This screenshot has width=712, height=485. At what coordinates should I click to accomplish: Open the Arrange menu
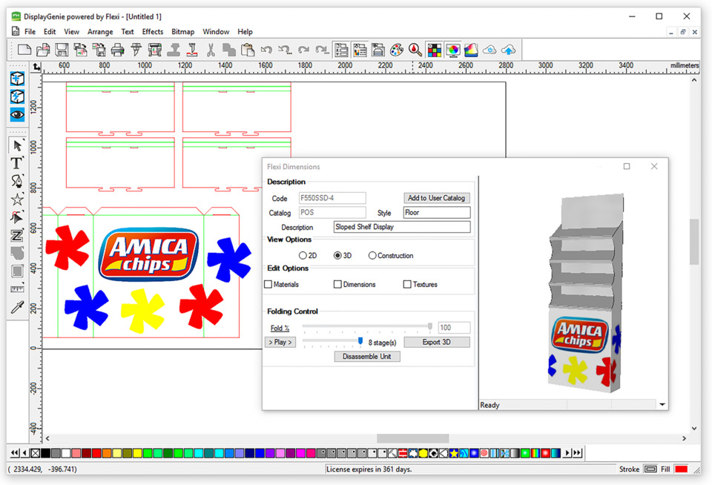tap(100, 32)
